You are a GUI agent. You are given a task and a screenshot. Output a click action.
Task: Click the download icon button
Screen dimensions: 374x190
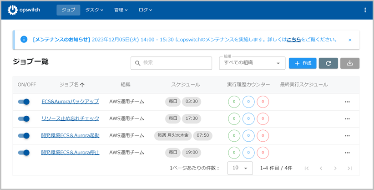click(349, 63)
